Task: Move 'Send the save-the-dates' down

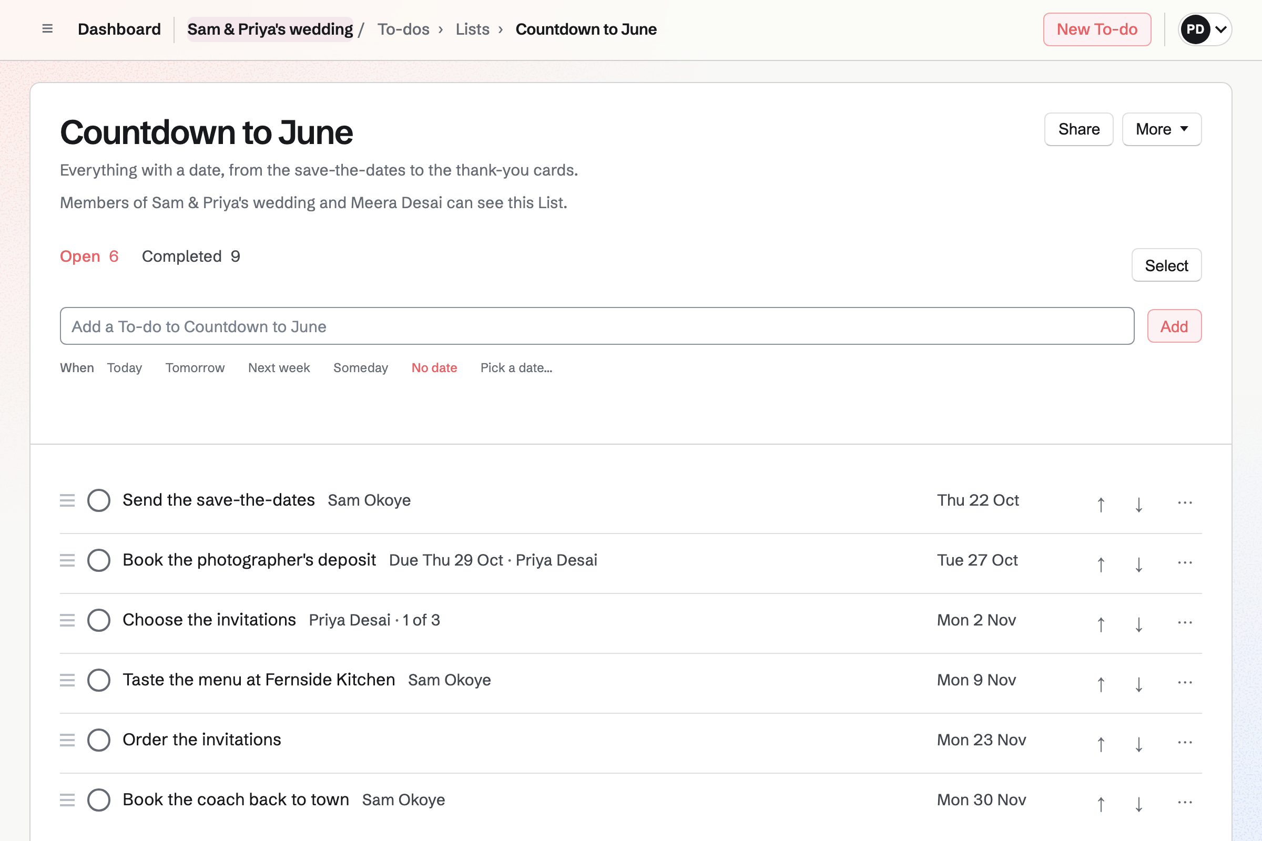Action: [x=1138, y=504]
